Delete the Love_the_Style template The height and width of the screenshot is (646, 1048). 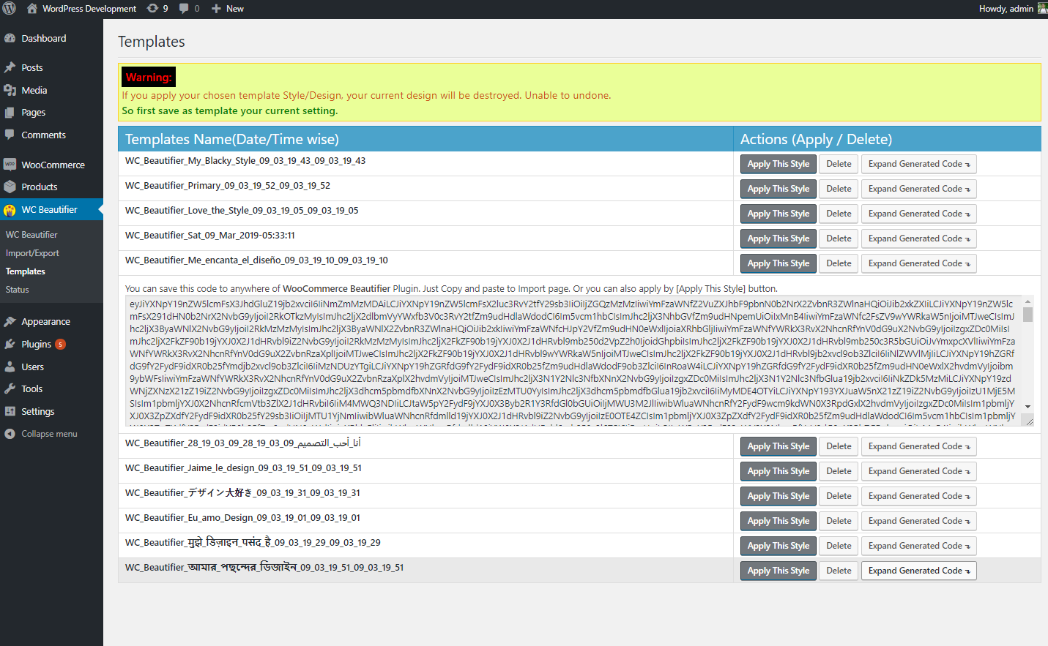[x=839, y=214]
